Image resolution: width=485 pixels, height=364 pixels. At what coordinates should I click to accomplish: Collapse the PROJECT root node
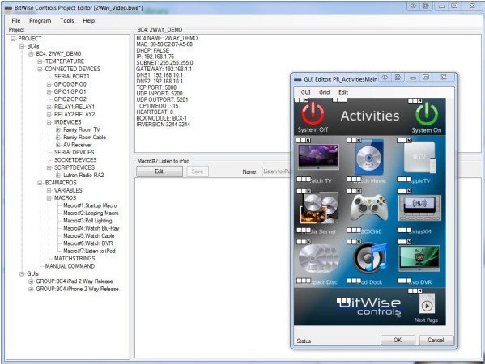pyautogui.click(x=13, y=39)
